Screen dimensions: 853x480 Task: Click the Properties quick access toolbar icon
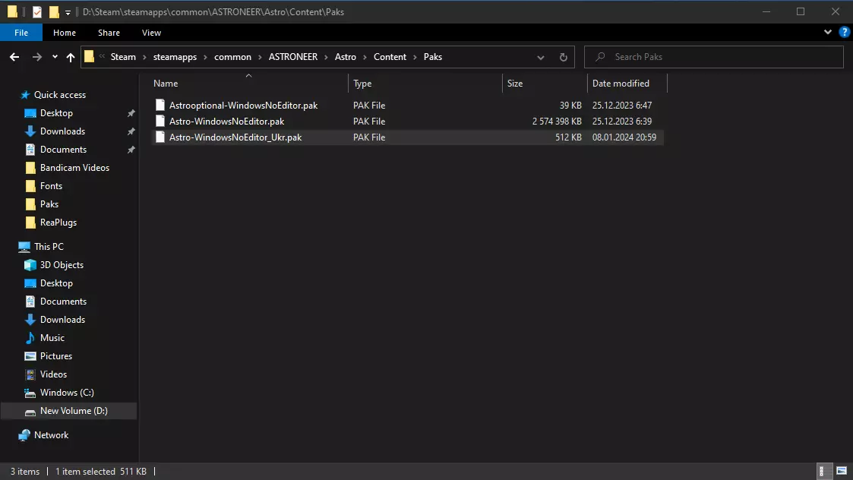pyautogui.click(x=37, y=11)
